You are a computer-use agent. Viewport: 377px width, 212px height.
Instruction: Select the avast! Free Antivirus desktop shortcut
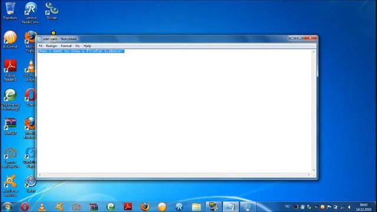[x=10, y=186]
